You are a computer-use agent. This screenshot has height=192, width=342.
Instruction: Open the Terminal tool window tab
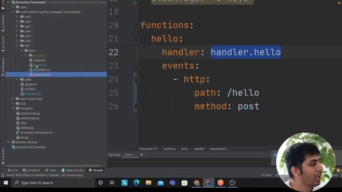tap(96, 170)
